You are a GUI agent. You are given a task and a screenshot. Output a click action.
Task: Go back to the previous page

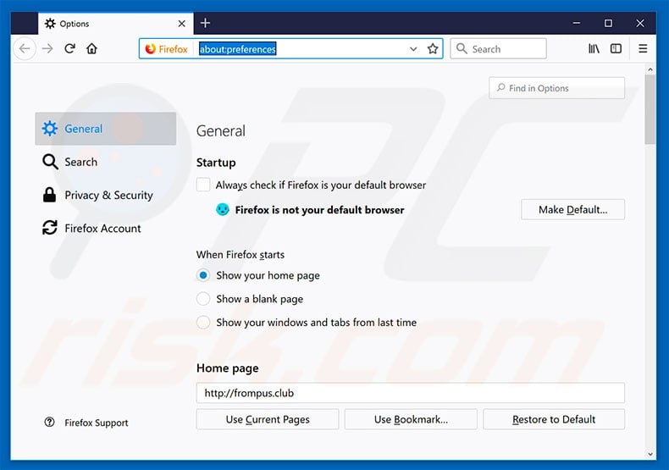click(25, 48)
